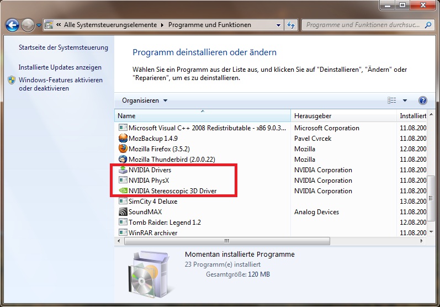Select MozBackup 1.4.9 entry
The width and height of the screenshot is (440, 307).
click(x=153, y=139)
